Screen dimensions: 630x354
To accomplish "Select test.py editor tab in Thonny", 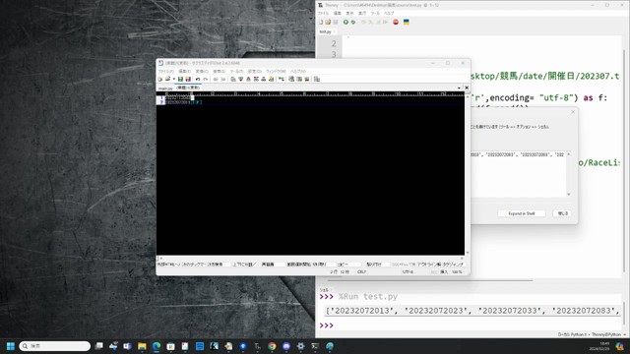I will click(326, 31).
